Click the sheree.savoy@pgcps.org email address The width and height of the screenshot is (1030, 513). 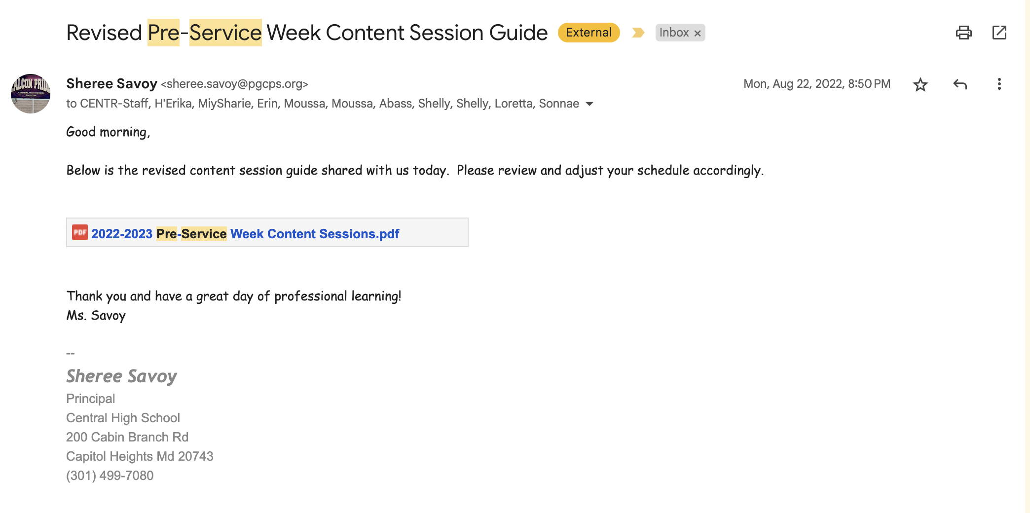(x=235, y=84)
